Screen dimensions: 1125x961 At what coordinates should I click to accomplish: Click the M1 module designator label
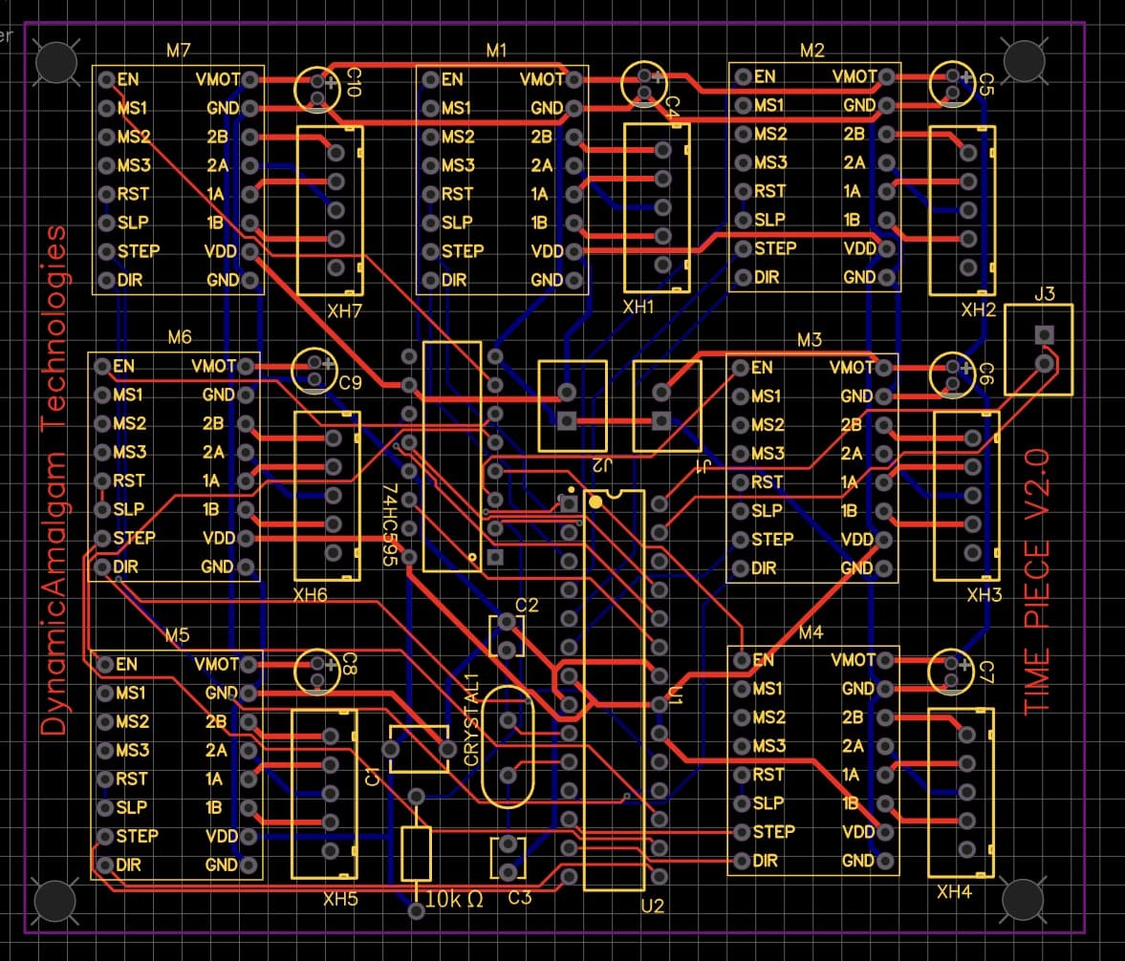[x=496, y=51]
